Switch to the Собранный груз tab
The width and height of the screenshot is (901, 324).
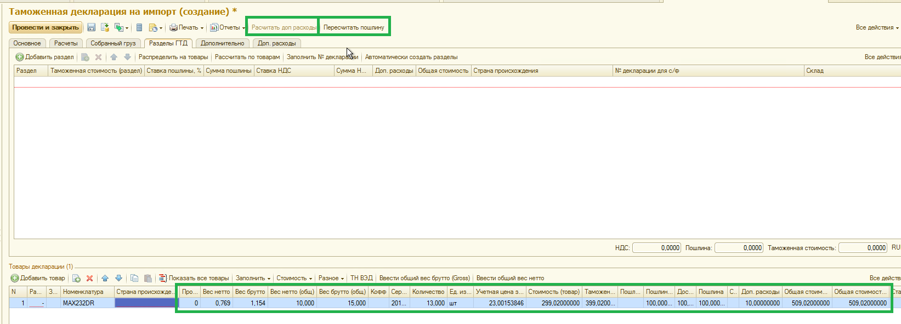tap(113, 43)
